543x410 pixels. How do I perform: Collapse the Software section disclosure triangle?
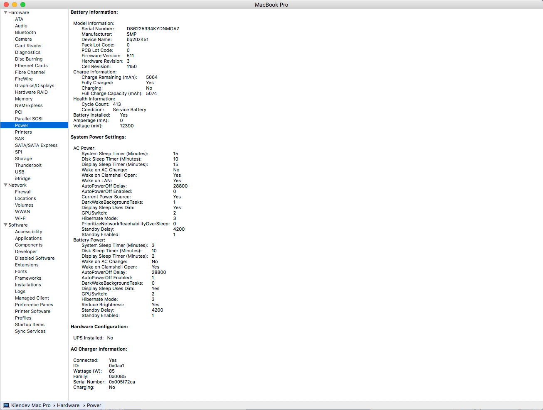pos(5,225)
